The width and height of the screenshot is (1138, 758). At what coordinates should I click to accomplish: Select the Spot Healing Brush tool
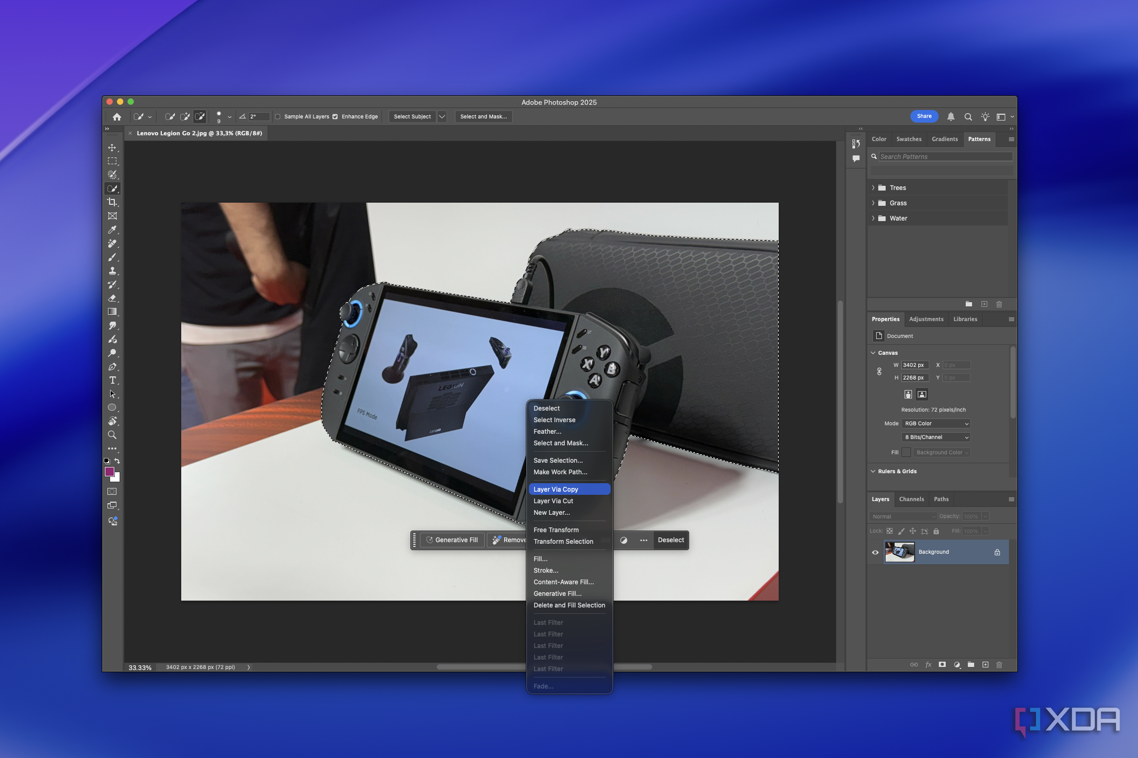pos(112,243)
